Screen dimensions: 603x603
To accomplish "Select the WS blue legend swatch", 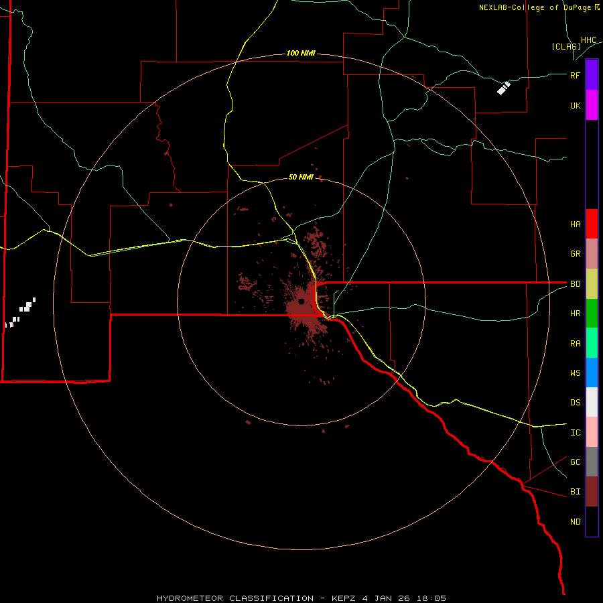I will pos(592,373).
